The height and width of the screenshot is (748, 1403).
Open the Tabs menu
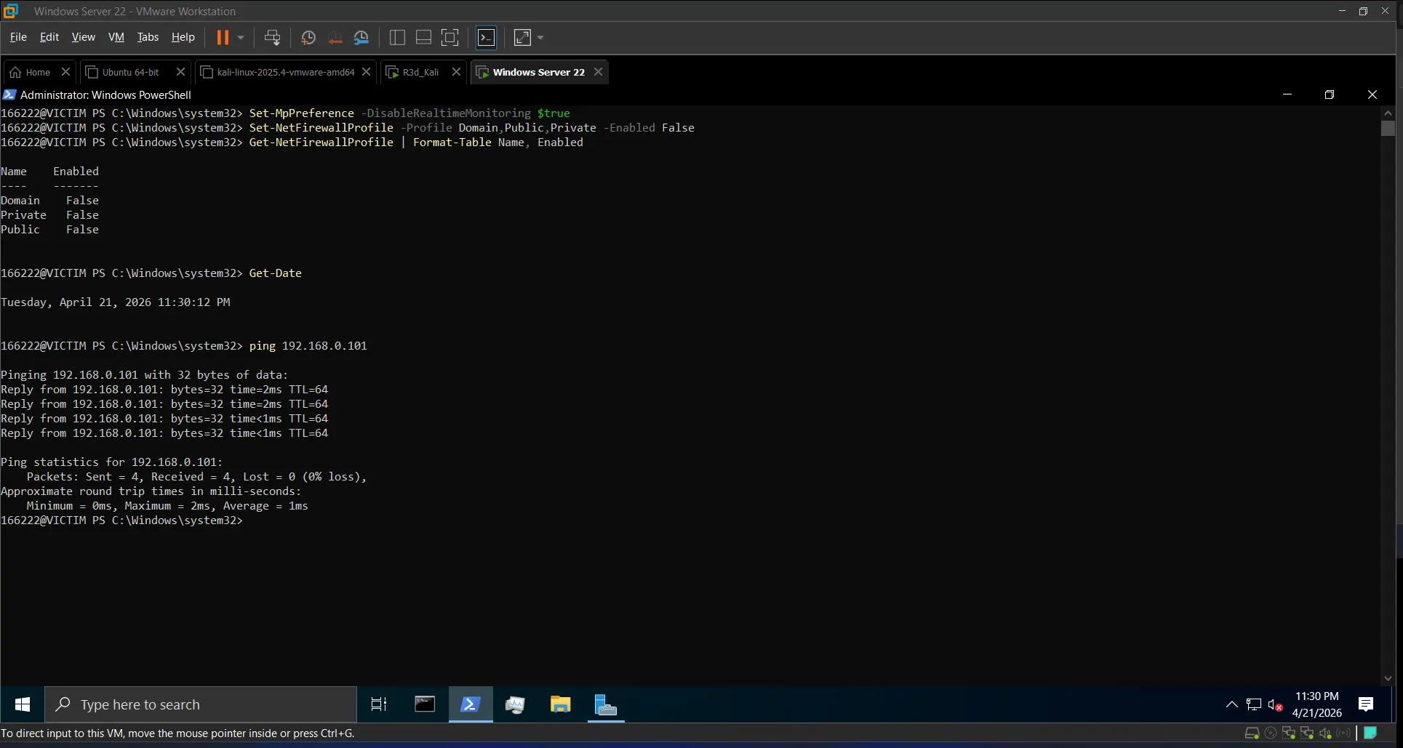point(148,37)
